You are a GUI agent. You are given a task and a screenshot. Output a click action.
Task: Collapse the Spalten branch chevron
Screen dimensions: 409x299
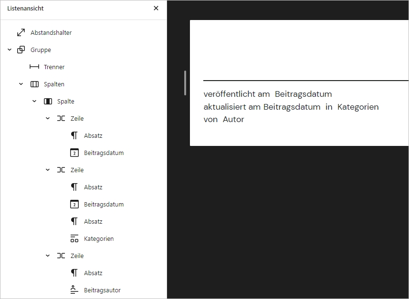click(x=21, y=84)
